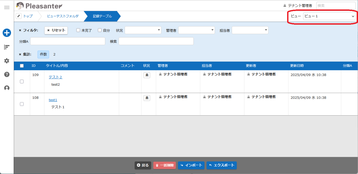Image resolution: width=358 pixels, height=174 pixels.
Task: Collapse the 集計 section with its x icon
Action: coord(20,54)
